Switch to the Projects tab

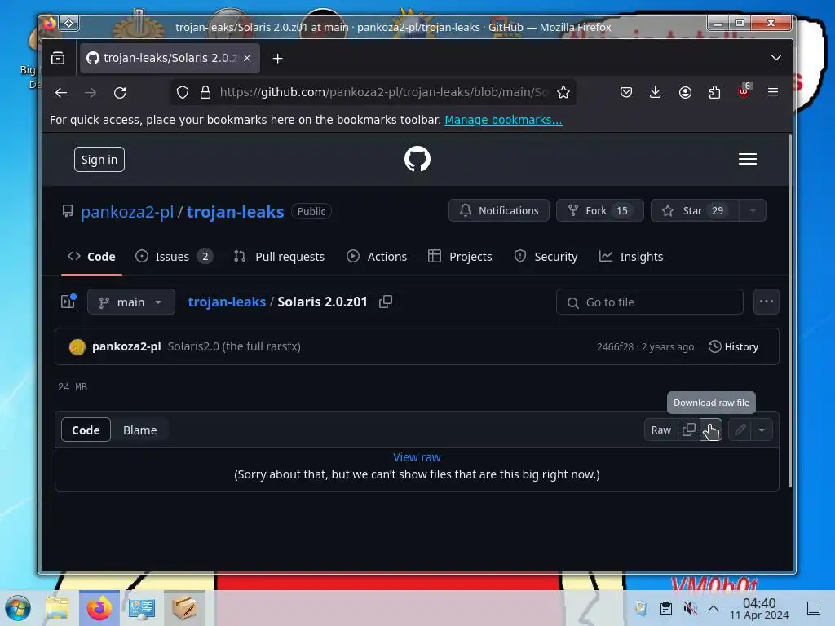(x=460, y=257)
